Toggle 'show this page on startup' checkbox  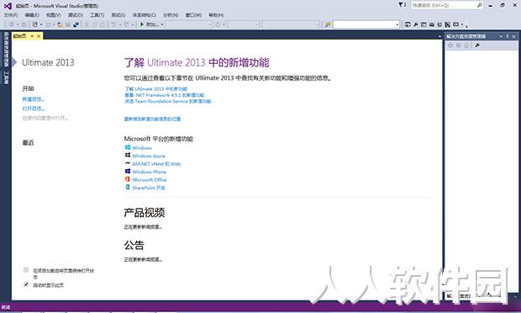click(26, 284)
